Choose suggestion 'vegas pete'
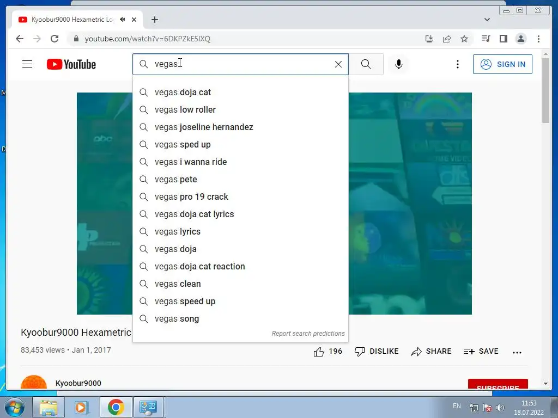This screenshot has height=418, width=558. (240, 179)
